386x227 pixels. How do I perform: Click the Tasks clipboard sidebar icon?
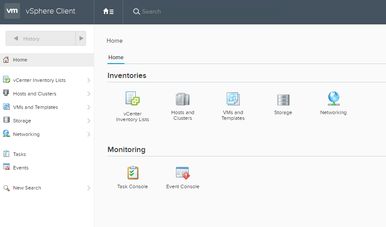[x=6, y=154]
